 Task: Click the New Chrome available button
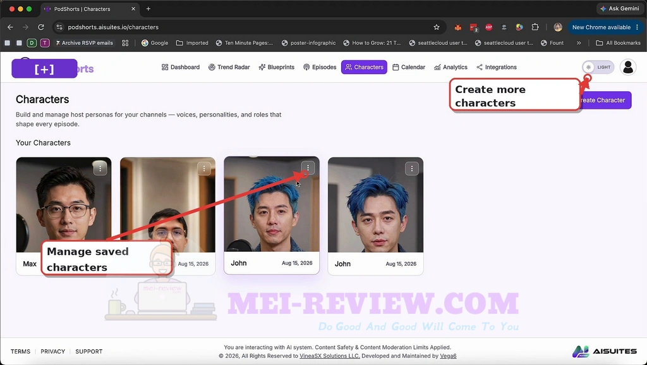pos(605,27)
